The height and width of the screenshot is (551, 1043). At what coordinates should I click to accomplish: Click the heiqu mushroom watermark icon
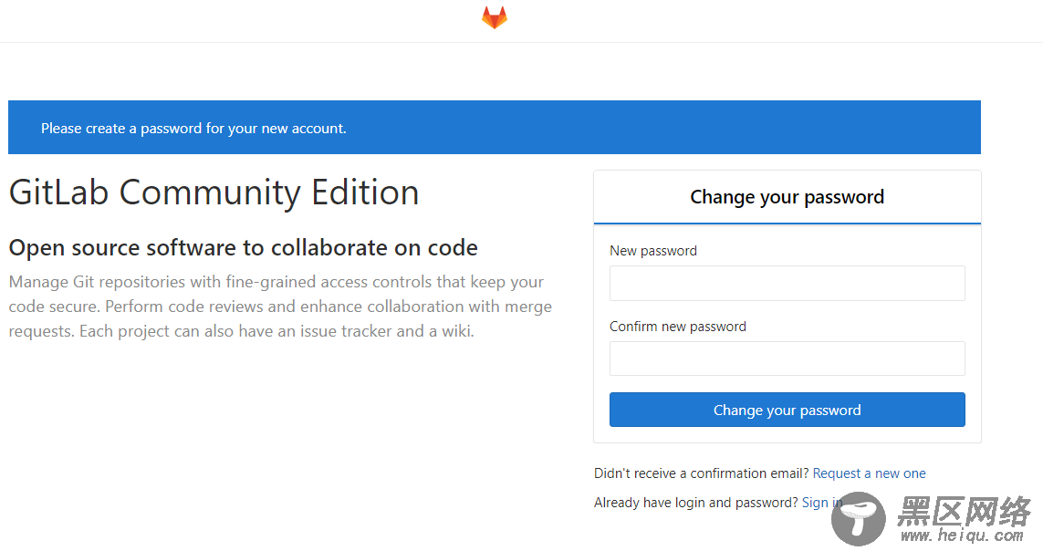(x=858, y=518)
